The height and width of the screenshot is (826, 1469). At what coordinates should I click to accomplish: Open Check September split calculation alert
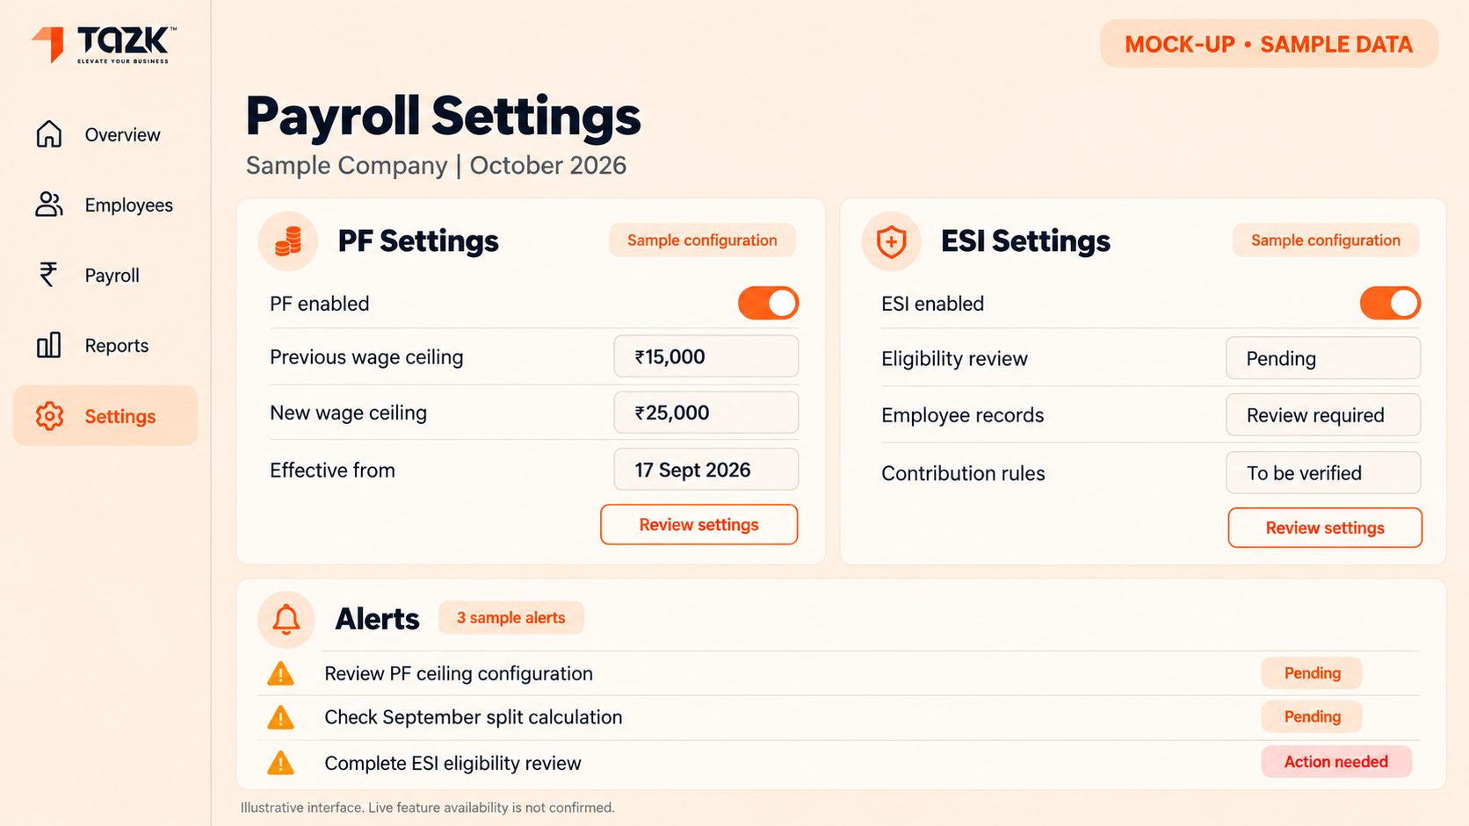point(474,717)
